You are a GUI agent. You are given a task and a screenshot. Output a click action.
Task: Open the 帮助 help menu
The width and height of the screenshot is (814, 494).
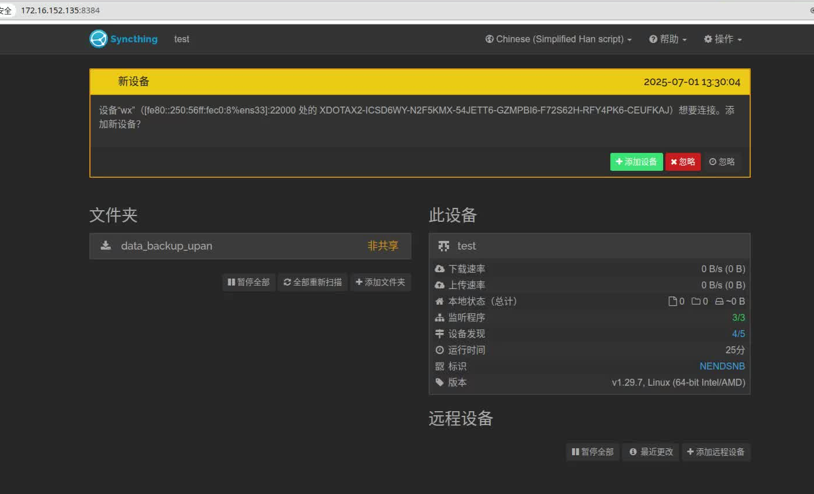pyautogui.click(x=668, y=39)
